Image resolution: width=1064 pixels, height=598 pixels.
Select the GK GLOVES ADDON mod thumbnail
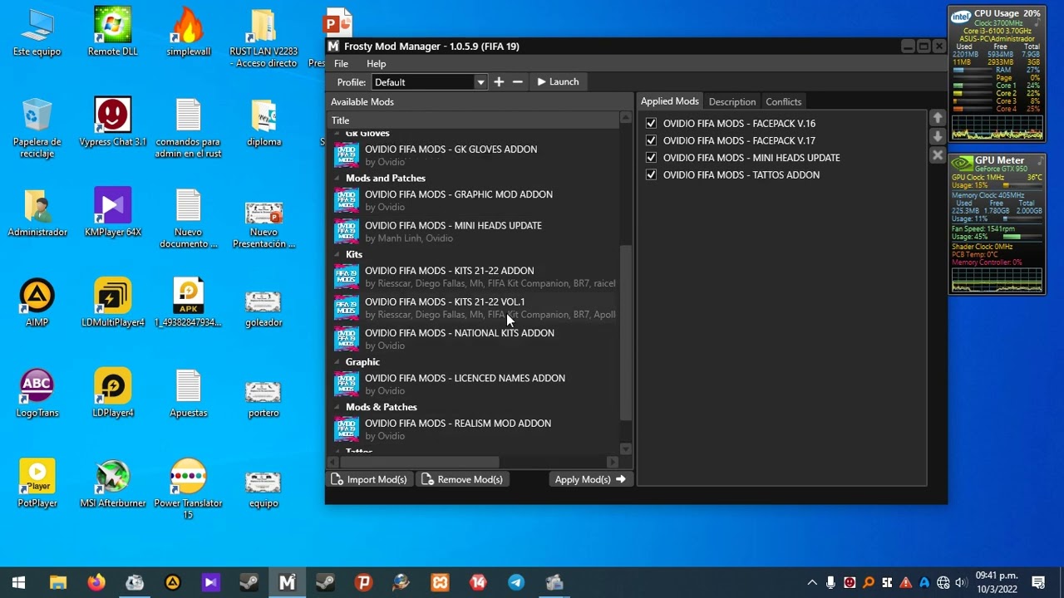coord(347,155)
